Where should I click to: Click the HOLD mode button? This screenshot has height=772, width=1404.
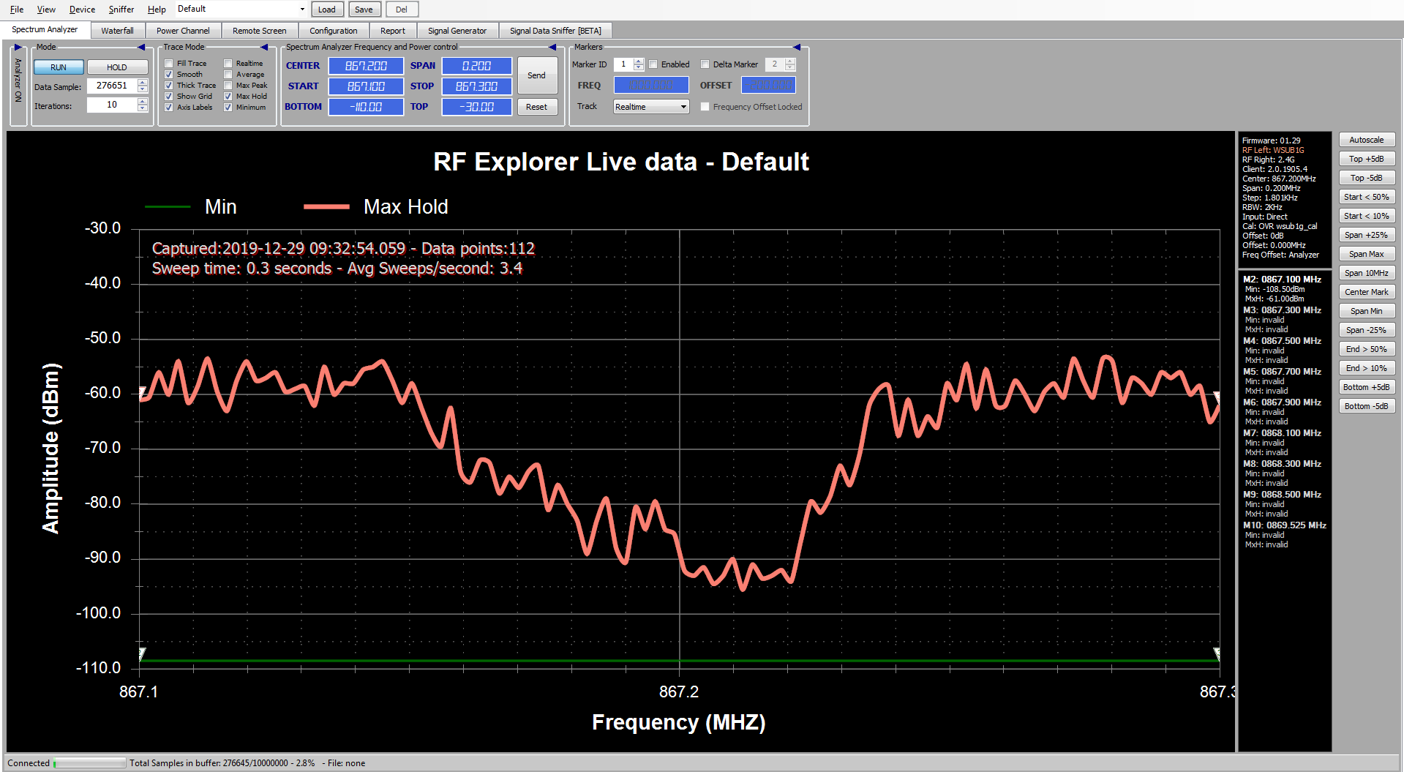coord(117,67)
